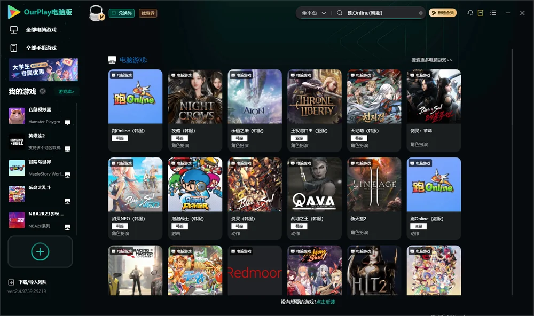
Task: Open customer service headset icon
Action: (470, 13)
